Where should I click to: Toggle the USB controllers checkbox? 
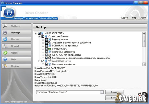[x=47, y=58]
